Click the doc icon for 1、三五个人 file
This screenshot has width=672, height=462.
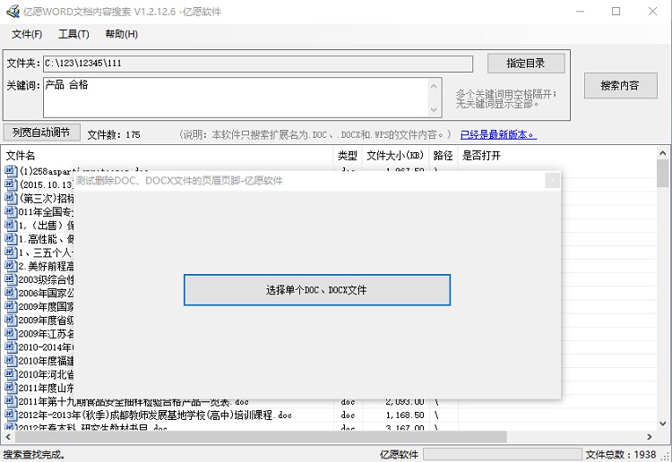coord(11,252)
